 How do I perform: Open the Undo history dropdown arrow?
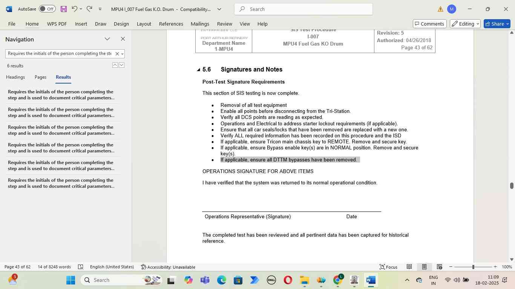[81, 9]
